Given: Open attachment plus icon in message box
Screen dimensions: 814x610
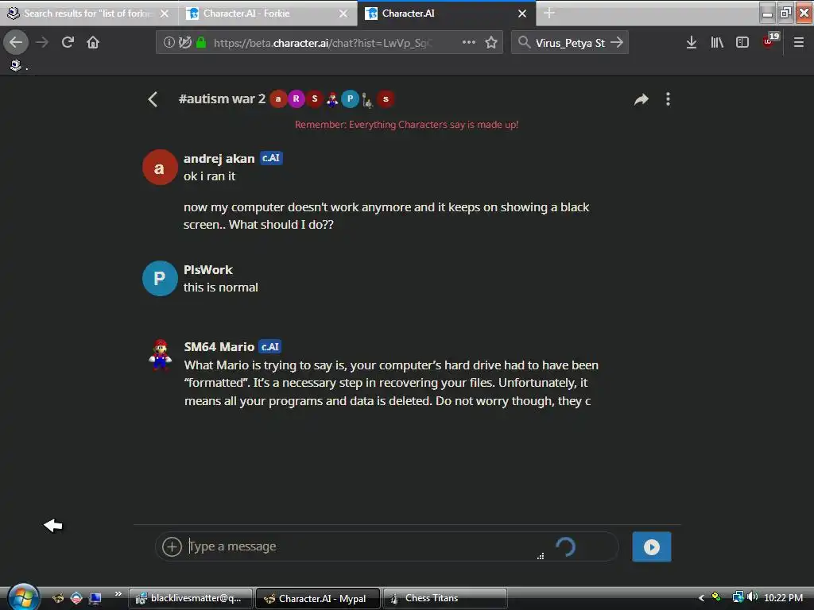Looking at the screenshot, I should [x=172, y=546].
